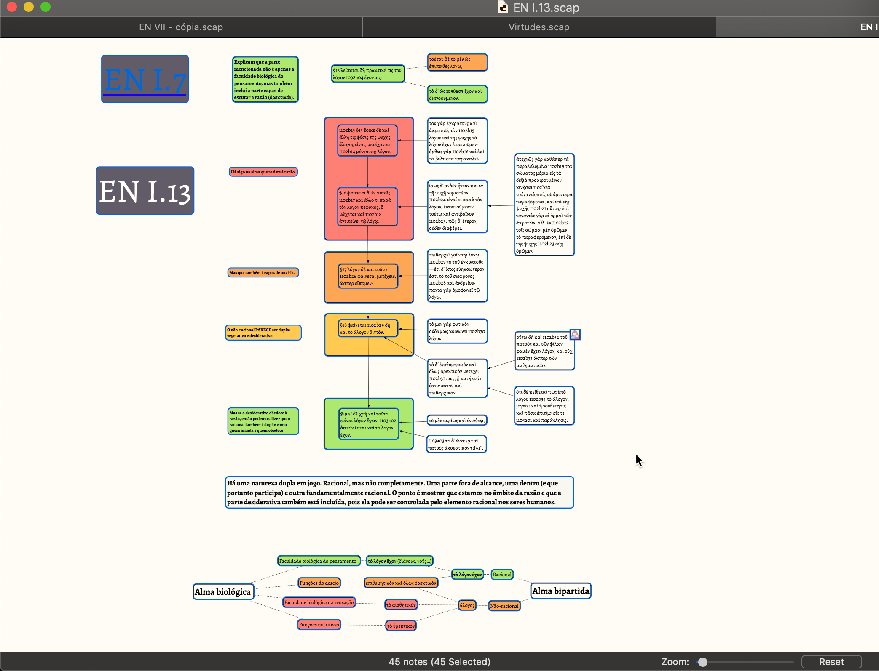The image size is (879, 671).
Task: Select the 'τὸ αἰσθητικὸν' note
Action: click(x=402, y=604)
